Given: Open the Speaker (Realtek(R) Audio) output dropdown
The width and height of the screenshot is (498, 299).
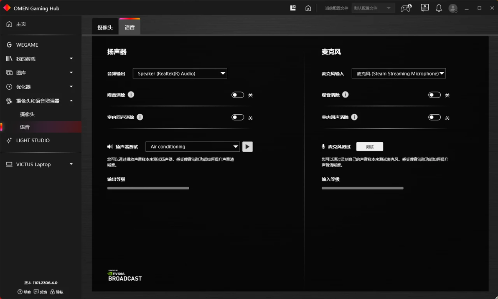Looking at the screenshot, I should [180, 73].
